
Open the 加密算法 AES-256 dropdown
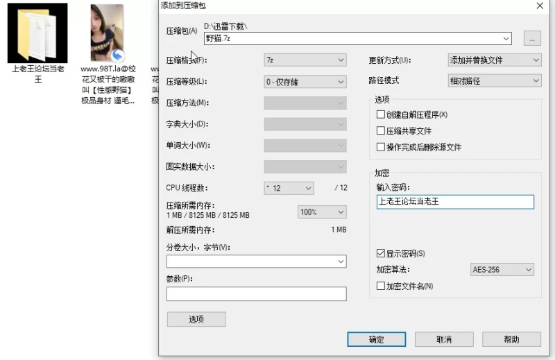coord(502,269)
